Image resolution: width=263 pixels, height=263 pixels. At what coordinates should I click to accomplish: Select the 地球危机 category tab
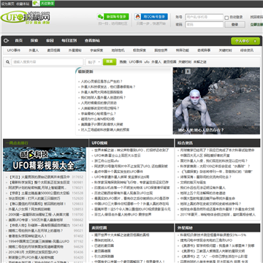(x=118, y=50)
